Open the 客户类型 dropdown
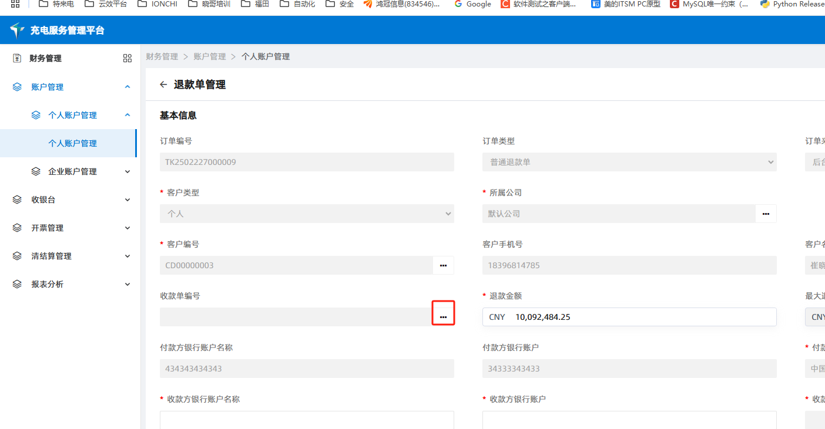The width and height of the screenshot is (825, 429). (307, 214)
